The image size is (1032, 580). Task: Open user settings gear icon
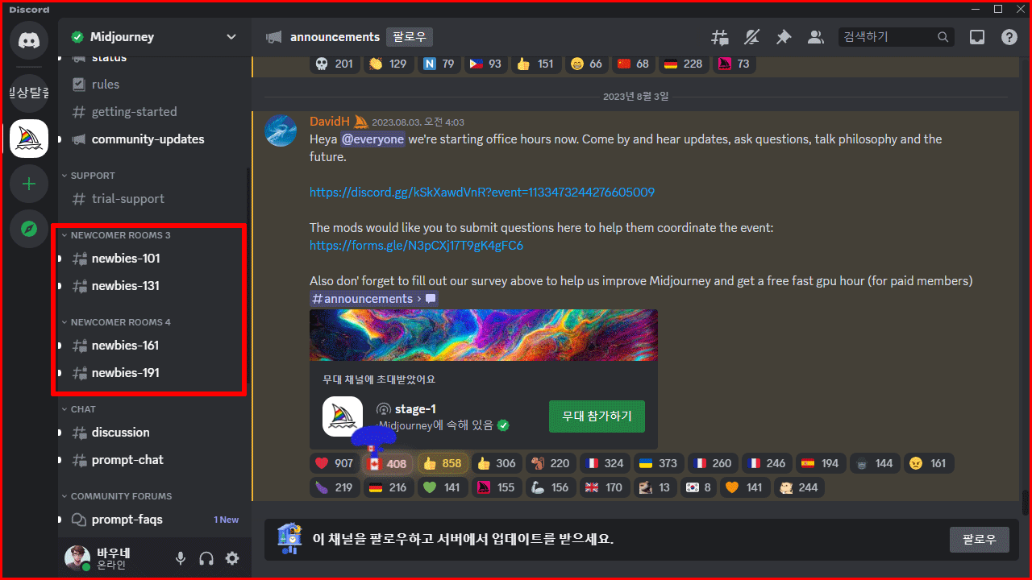pos(232,558)
